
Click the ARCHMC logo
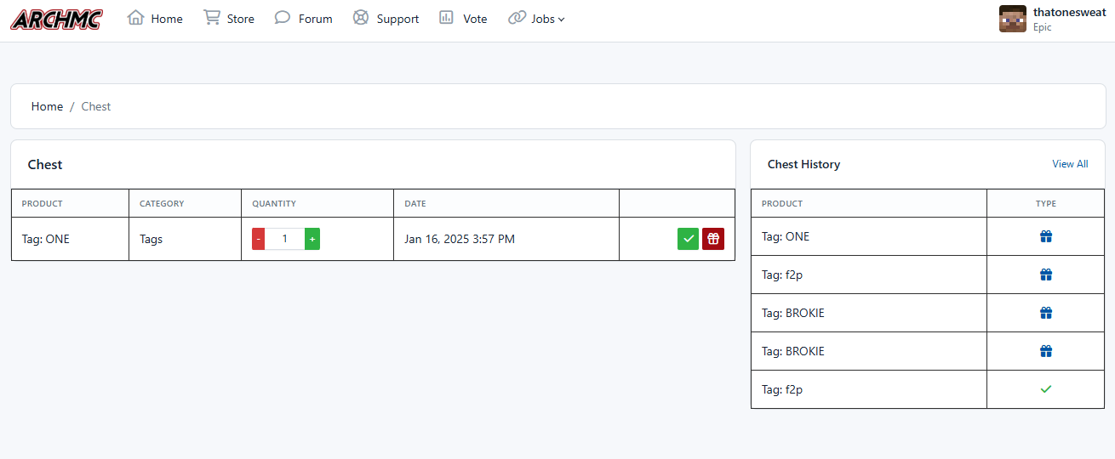56,19
